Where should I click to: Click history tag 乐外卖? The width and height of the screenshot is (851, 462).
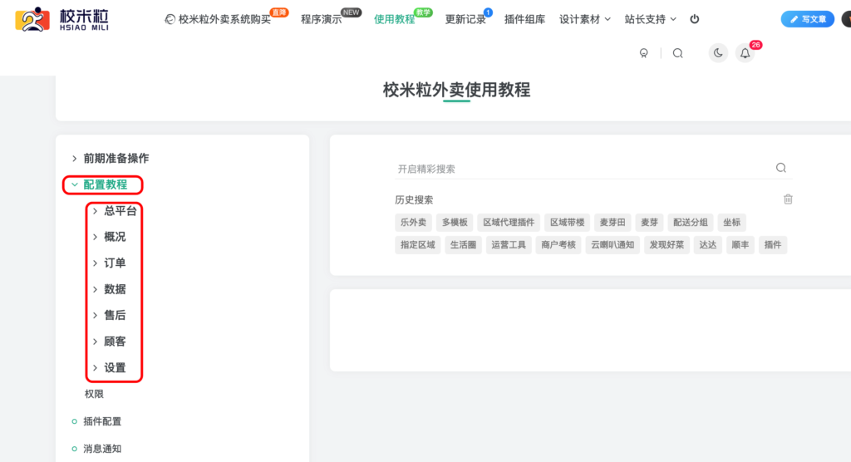413,222
